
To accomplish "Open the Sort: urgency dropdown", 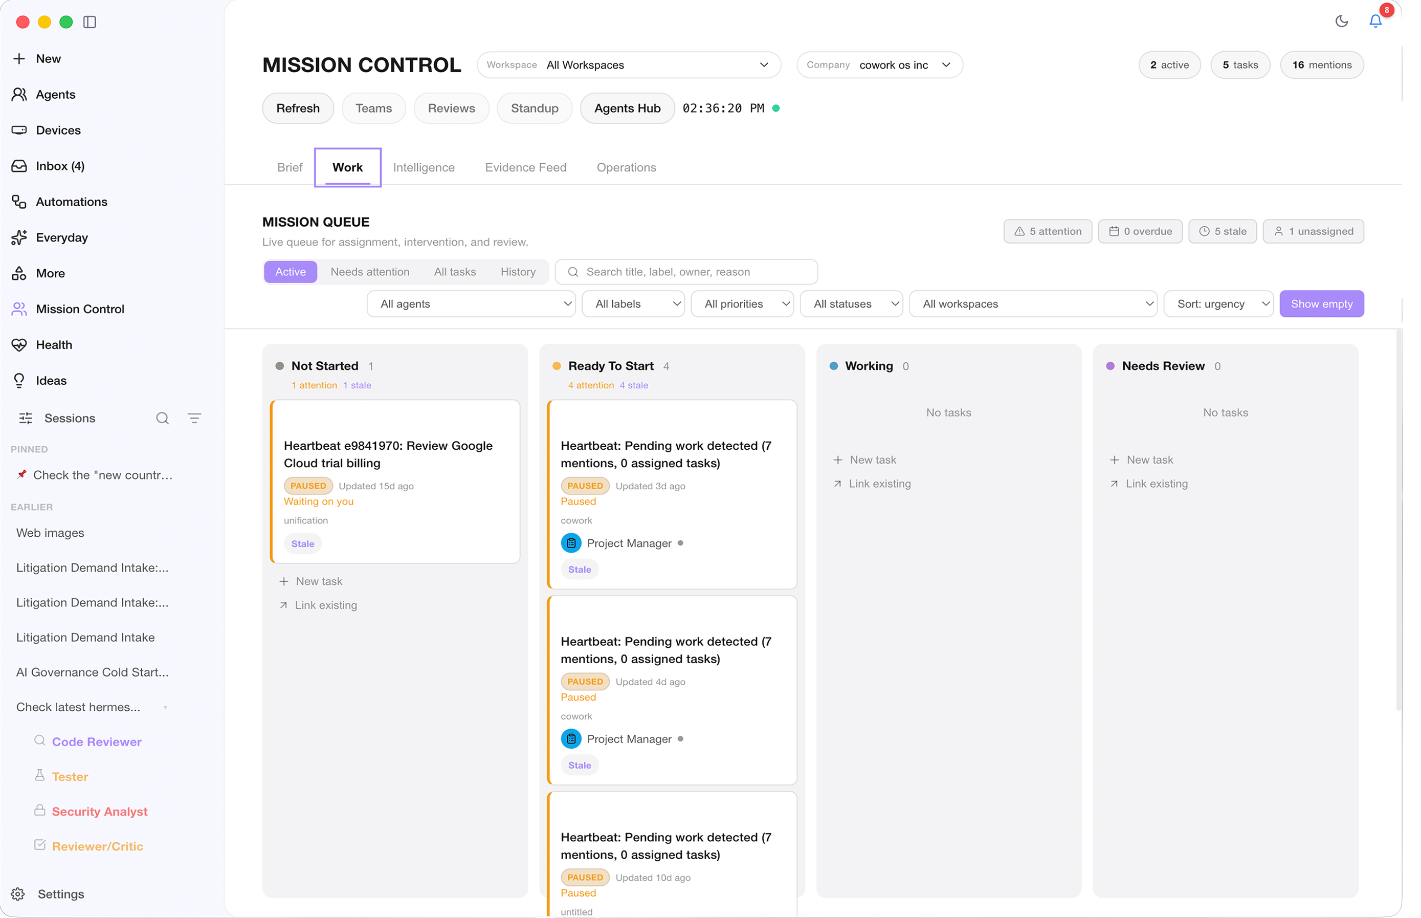I will [x=1218, y=304].
